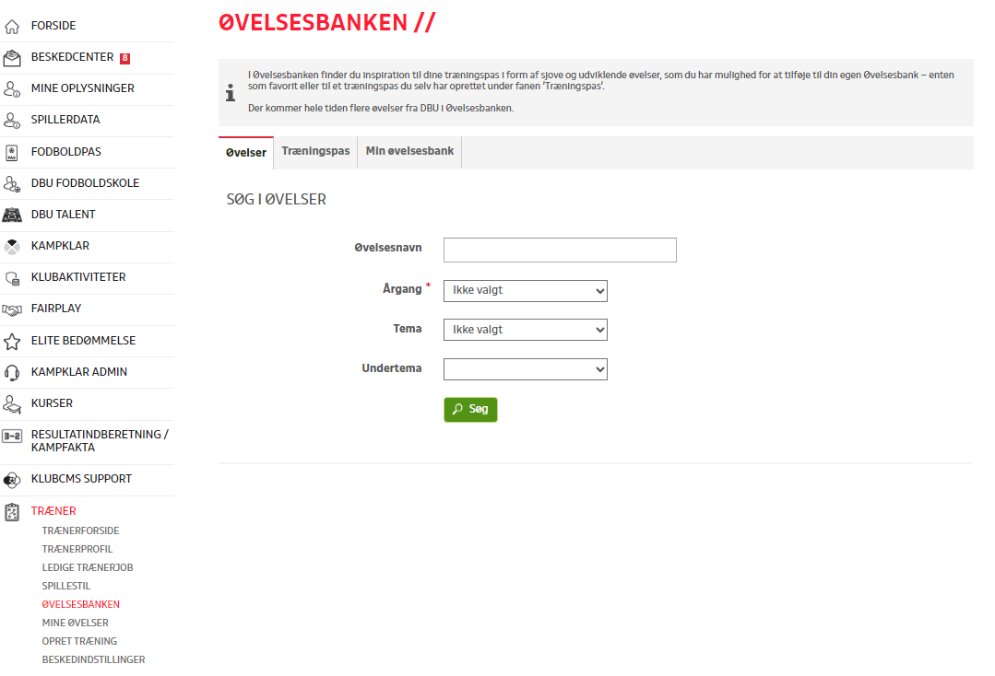Click the handshake icon beside Fairplay

pos(12,309)
